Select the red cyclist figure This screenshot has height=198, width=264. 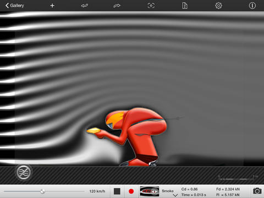pyautogui.click(x=128, y=136)
